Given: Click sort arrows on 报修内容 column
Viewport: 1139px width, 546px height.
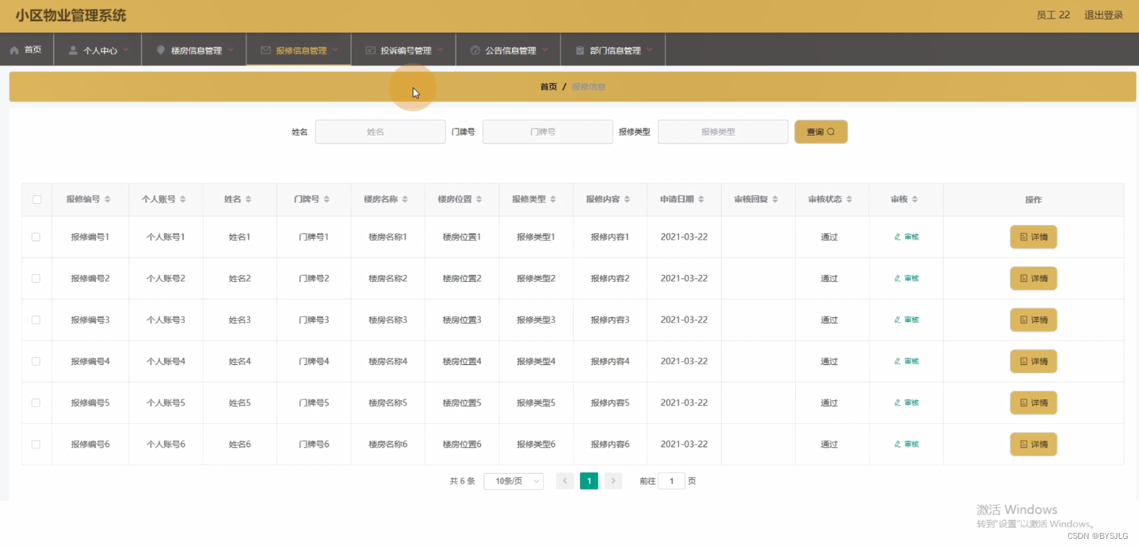Looking at the screenshot, I should tap(627, 199).
